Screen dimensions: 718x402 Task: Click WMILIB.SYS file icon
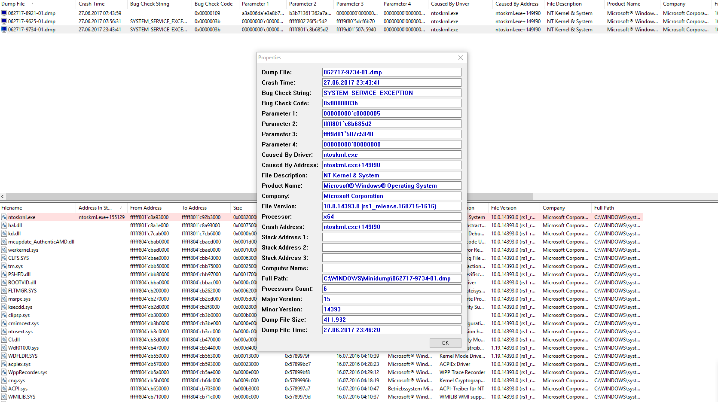[4, 397]
